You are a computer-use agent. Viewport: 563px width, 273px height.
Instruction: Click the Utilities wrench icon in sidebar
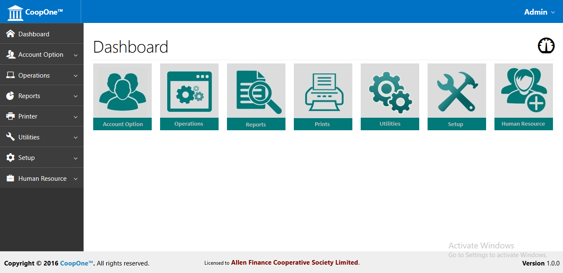click(10, 137)
